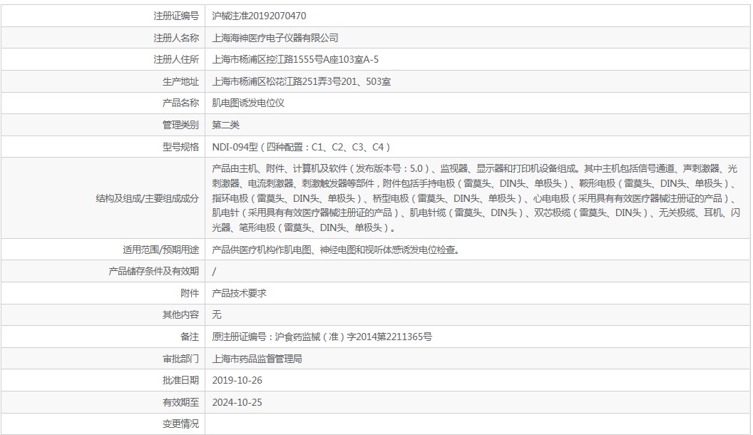Screen dimensions: 753x435
Task: Select address 上海市杨浦区控江路1555号A座103室A-5
Action: 295,59
